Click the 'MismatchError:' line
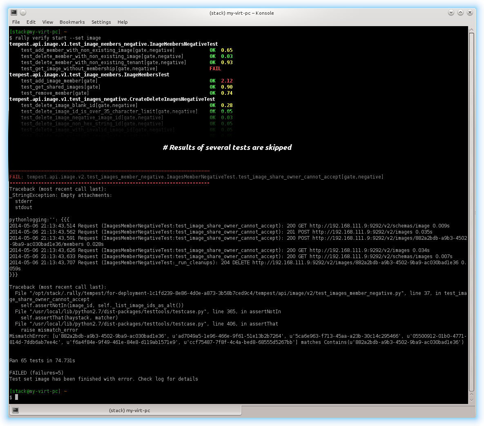This screenshot has width=484, height=426. click(238, 339)
